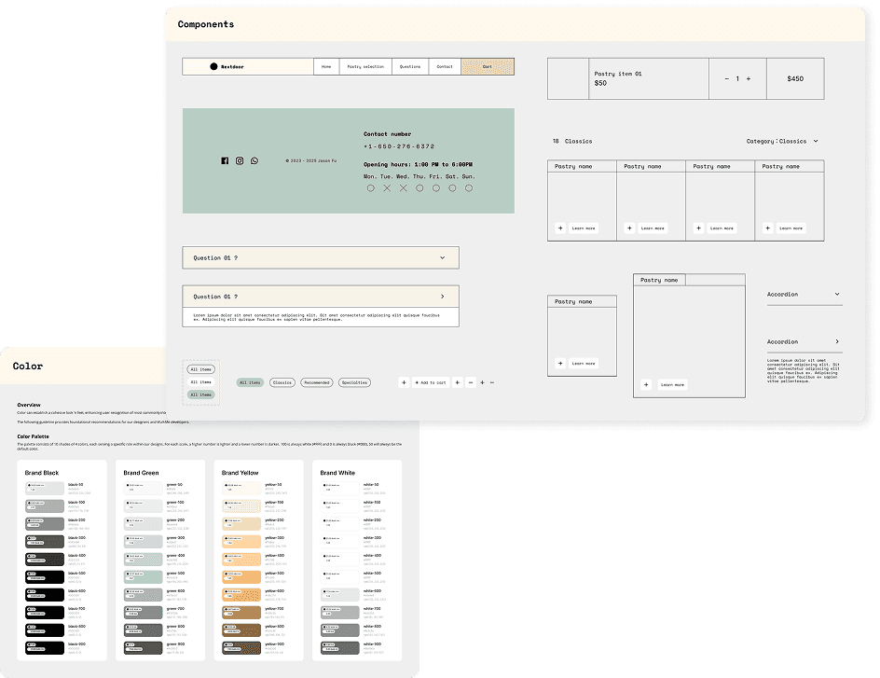Click the WhatsApp icon in the green footer
880x678 pixels.
click(254, 160)
